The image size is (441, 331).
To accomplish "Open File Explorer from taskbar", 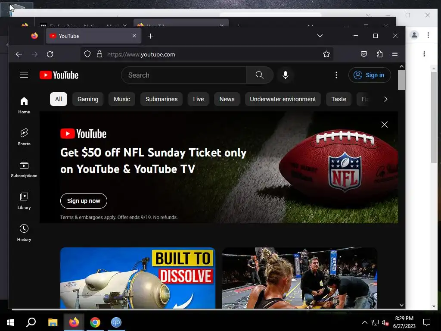I will point(53,322).
